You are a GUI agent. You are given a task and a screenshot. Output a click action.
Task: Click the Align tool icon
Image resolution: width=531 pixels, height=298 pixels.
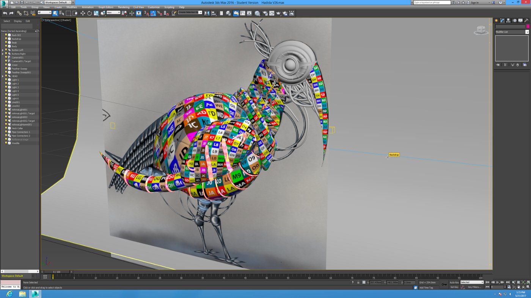[x=214, y=13]
